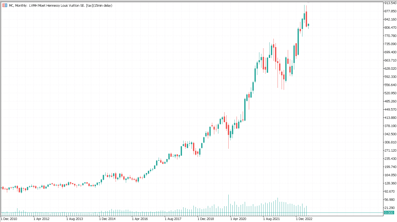Click the '1 Dec 2018' date label
Viewport: 397px width, 222px height.
coord(206,219)
